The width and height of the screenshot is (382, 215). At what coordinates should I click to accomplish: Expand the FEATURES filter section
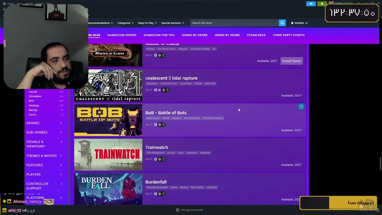pyautogui.click(x=44, y=165)
